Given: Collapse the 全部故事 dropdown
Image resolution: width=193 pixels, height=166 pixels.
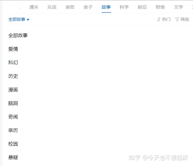Looking at the screenshot, I should (x=19, y=19).
